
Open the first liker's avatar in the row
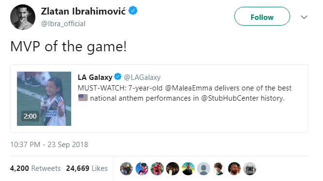coord(126,168)
